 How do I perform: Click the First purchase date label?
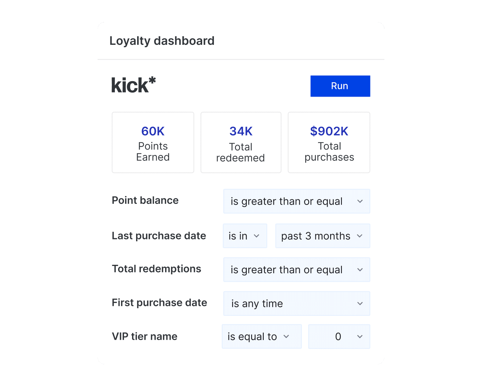[x=160, y=303]
